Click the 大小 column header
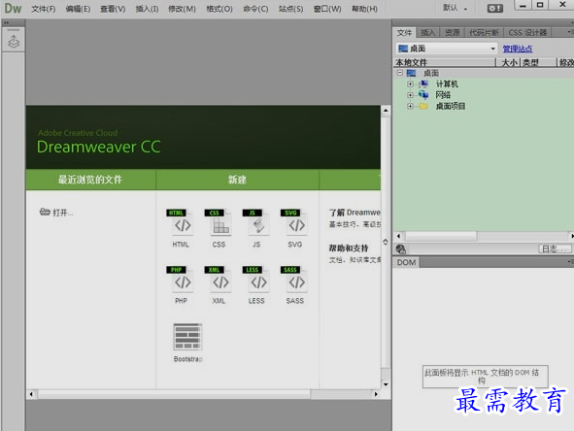This screenshot has height=431, width=574. pos(509,62)
